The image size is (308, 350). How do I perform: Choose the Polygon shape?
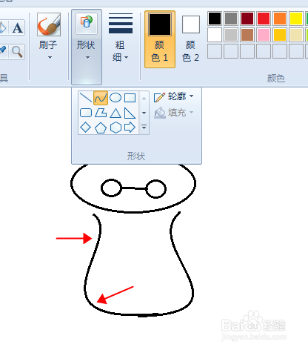(x=101, y=113)
